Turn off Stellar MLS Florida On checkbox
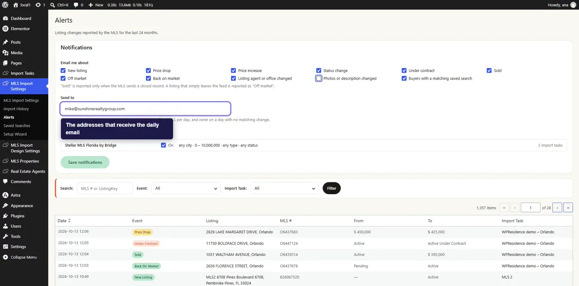 tap(163, 145)
